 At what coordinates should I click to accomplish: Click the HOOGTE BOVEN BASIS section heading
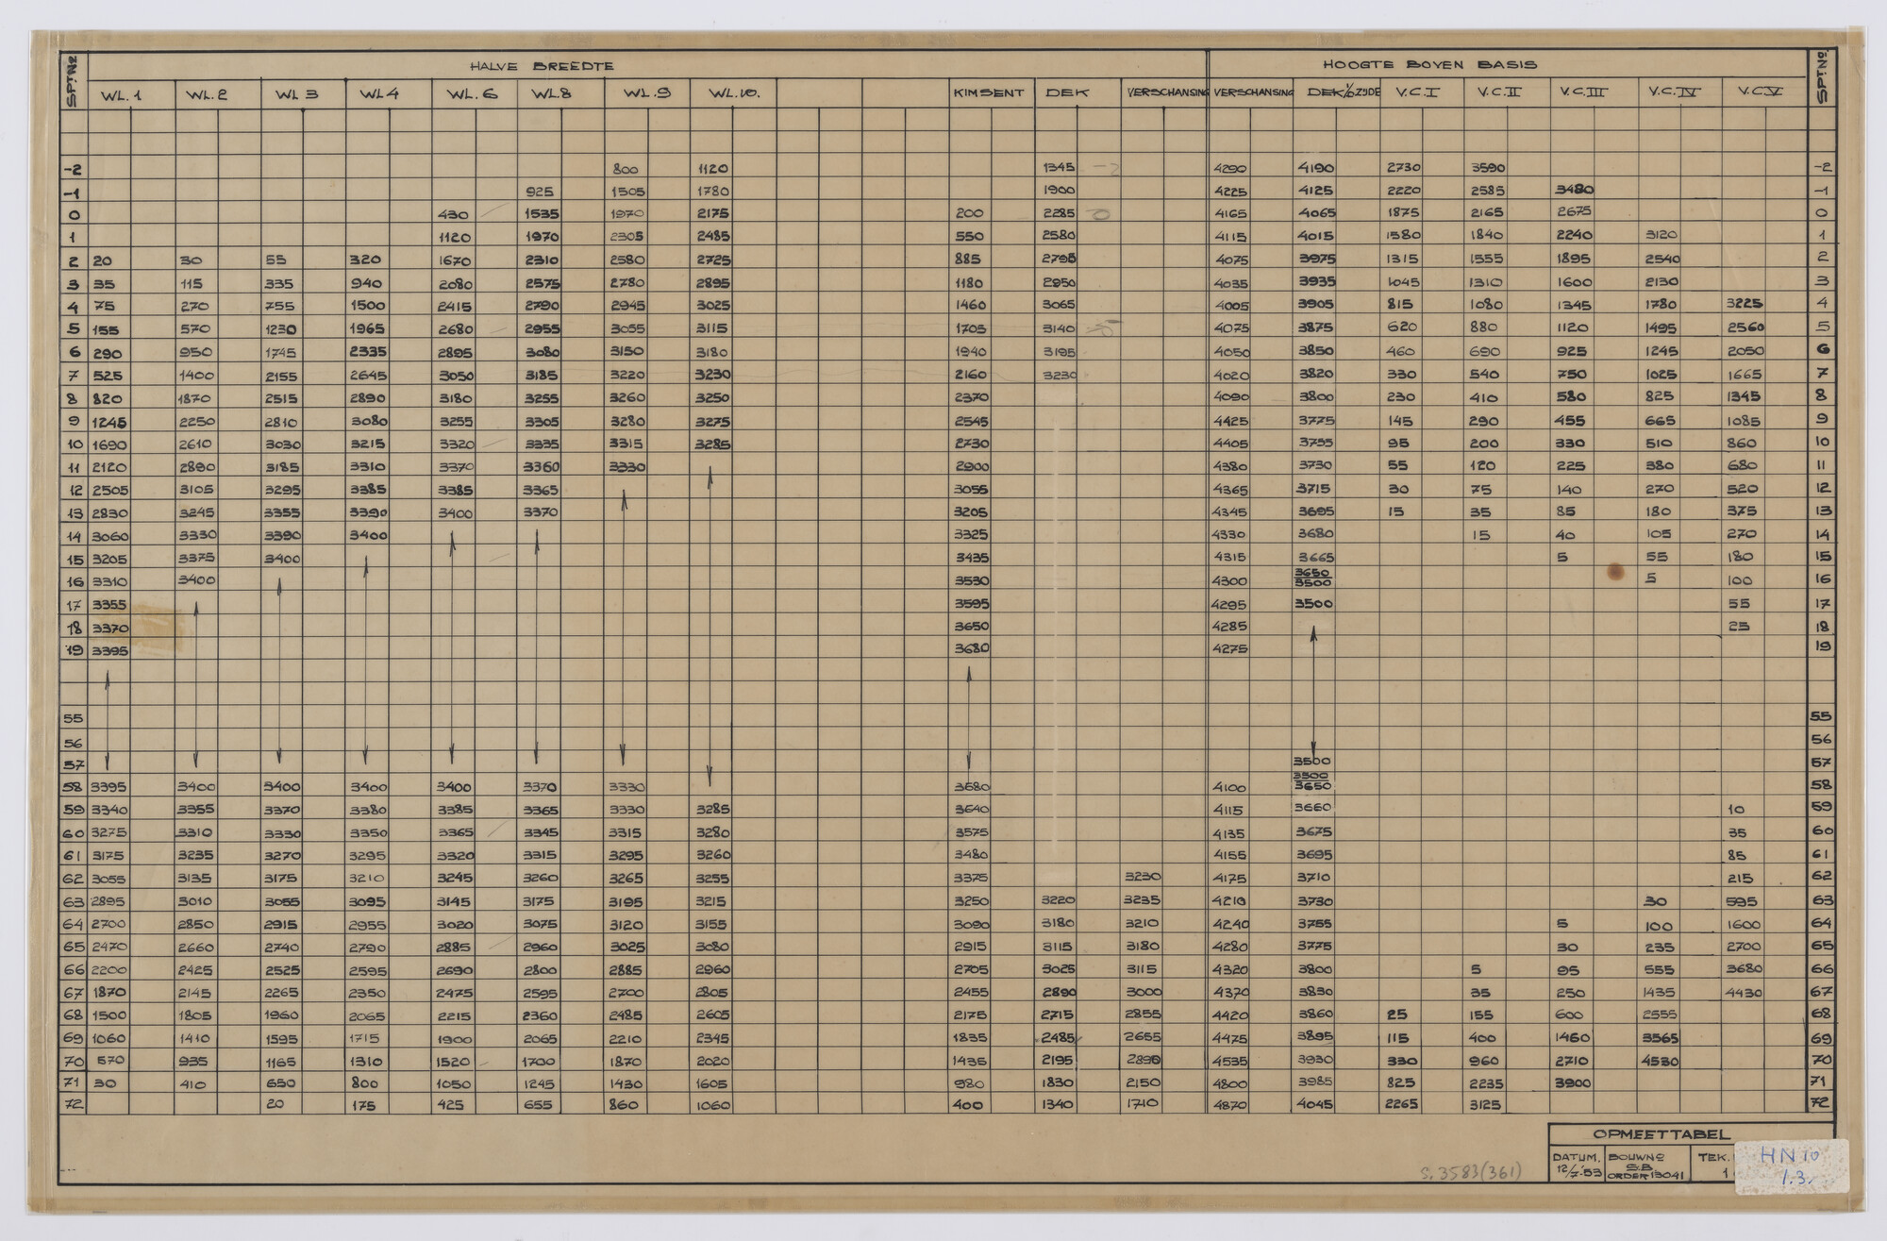[1429, 65]
